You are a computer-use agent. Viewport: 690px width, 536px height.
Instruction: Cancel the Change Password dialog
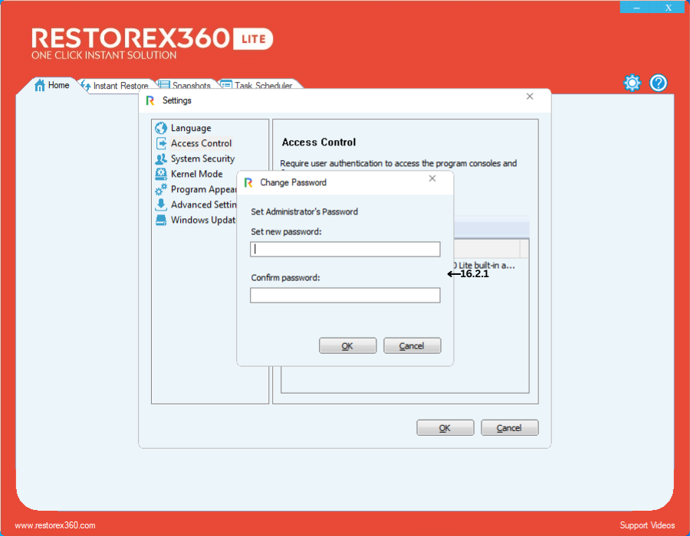[412, 346]
